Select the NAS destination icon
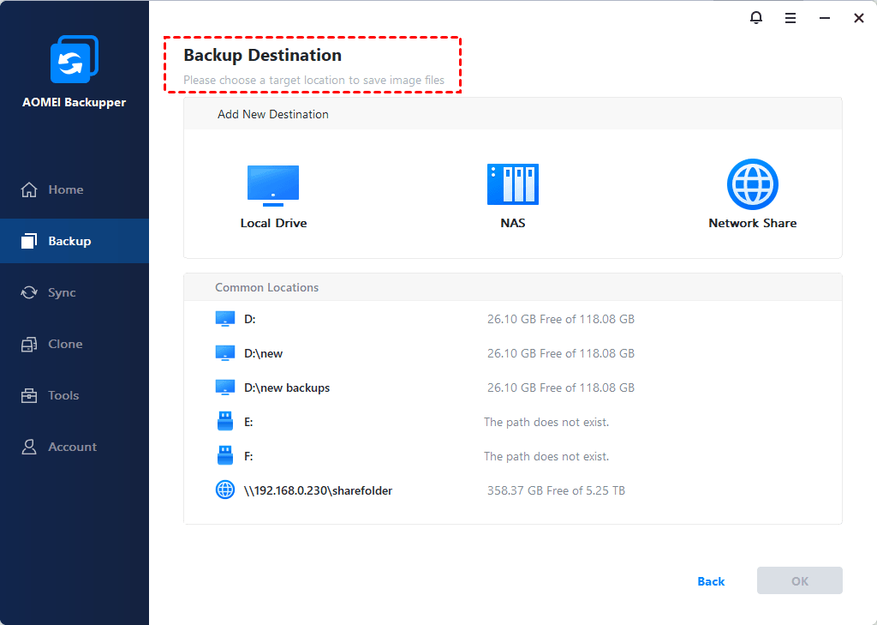Screen dimensions: 877x625 click(512, 184)
